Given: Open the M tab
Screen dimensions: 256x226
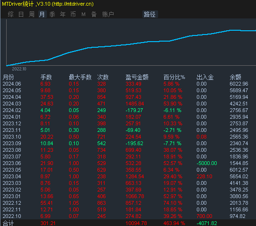Looking at the screenshot, I should pos(83,14).
